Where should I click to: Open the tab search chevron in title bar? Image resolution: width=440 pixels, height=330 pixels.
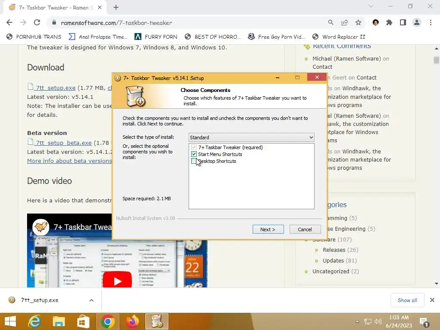click(x=371, y=6)
